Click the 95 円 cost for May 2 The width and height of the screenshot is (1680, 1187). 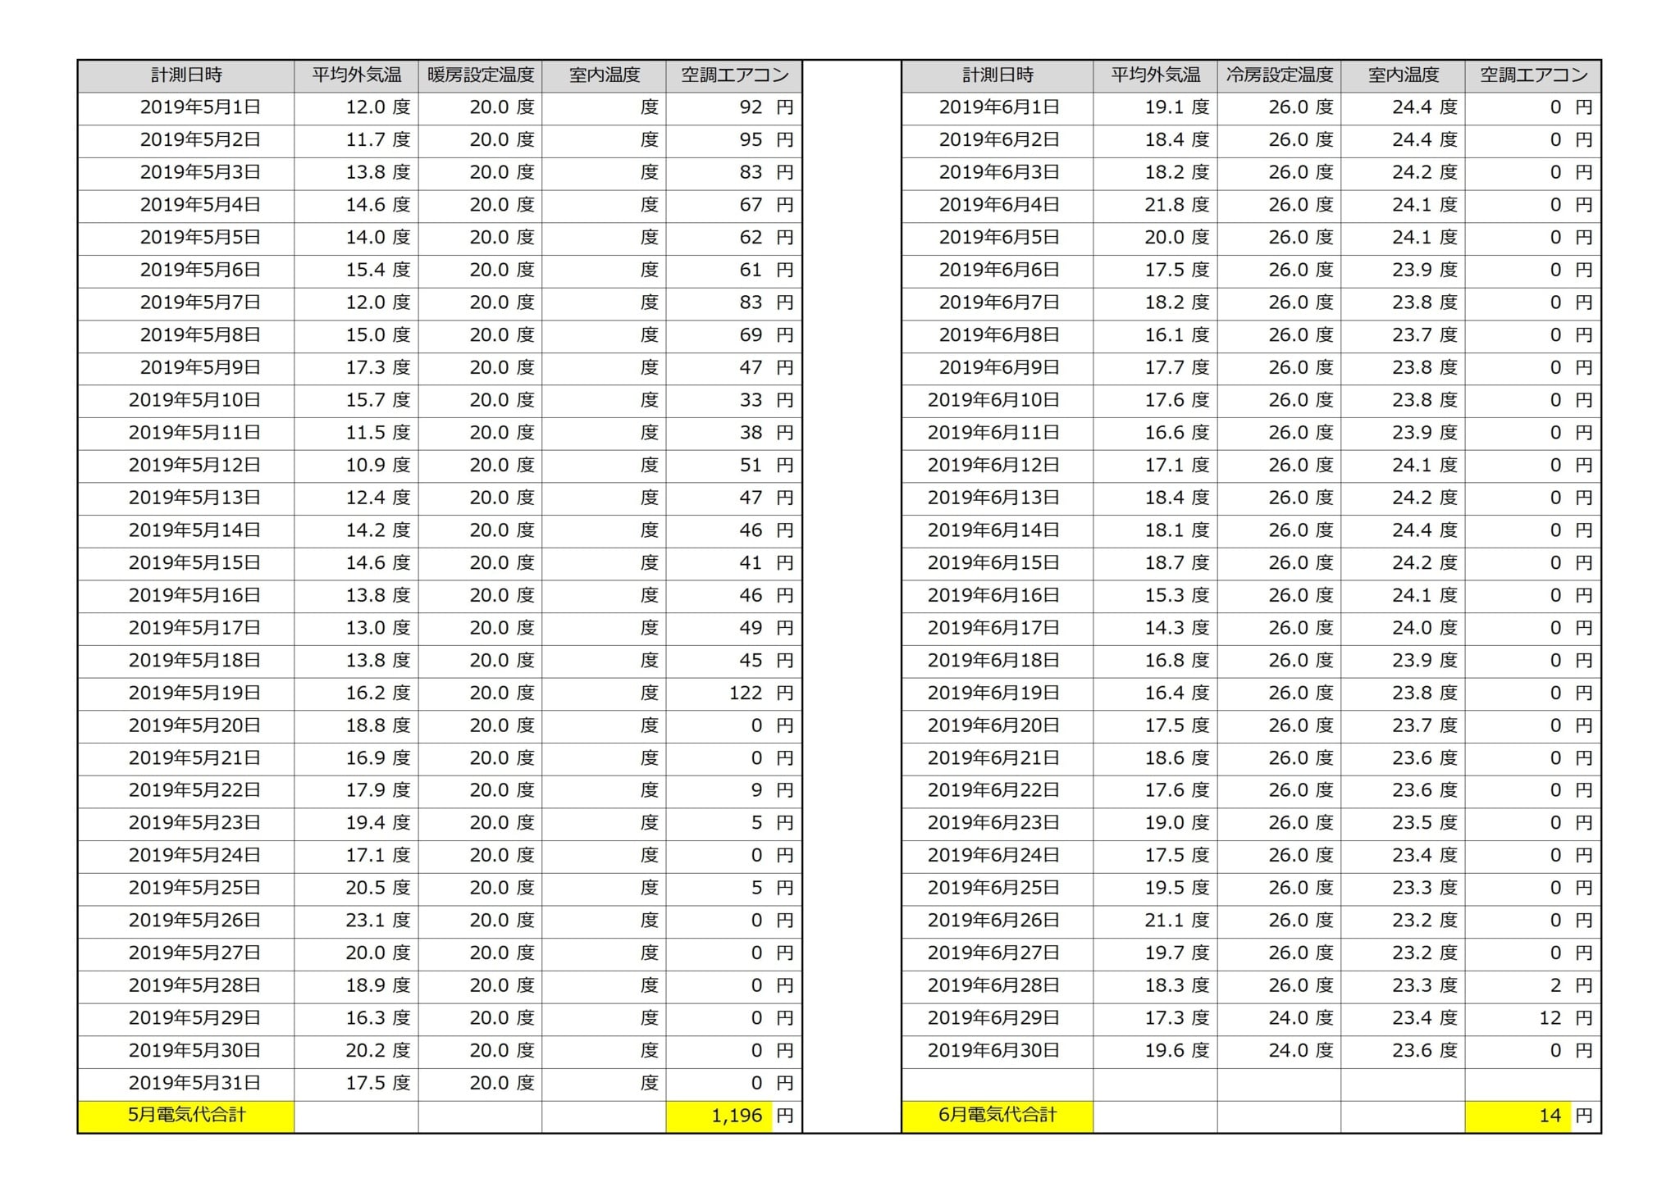(x=733, y=140)
